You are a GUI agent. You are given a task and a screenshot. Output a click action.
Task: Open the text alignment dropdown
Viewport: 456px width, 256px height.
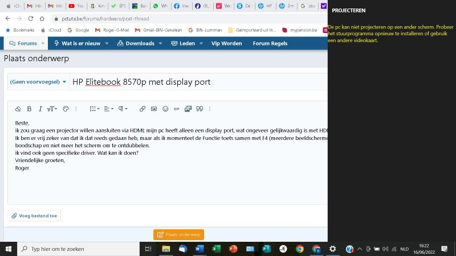pyautogui.click(x=109, y=109)
